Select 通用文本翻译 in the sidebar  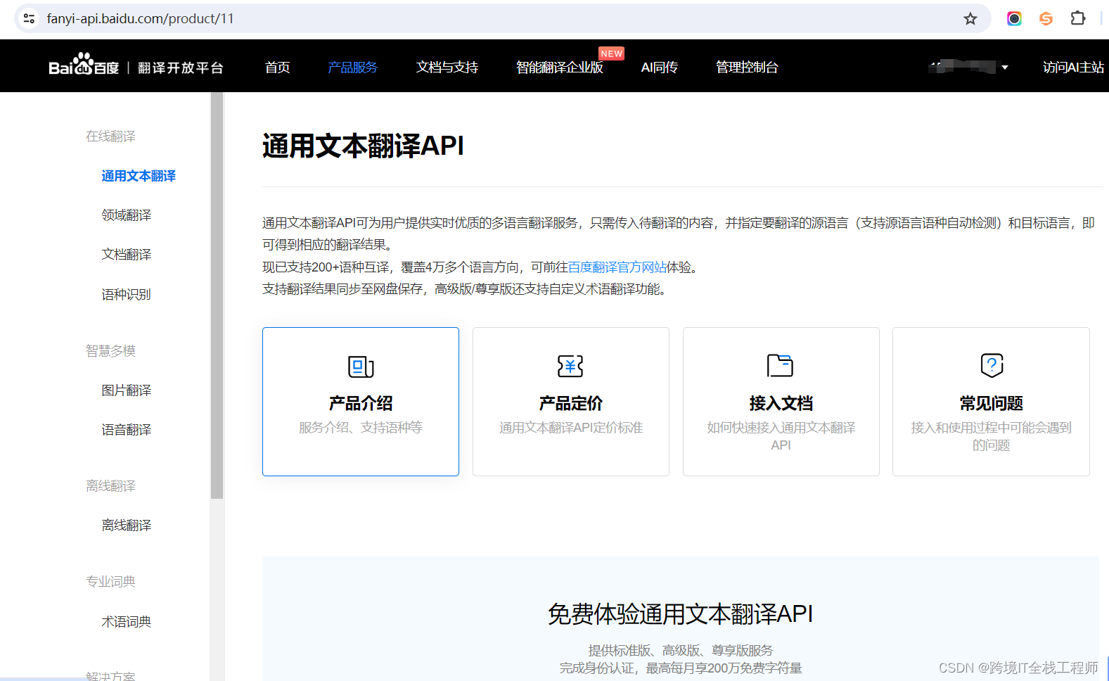pos(139,176)
